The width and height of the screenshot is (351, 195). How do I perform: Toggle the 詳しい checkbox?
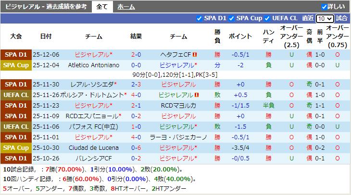tap(324, 7)
